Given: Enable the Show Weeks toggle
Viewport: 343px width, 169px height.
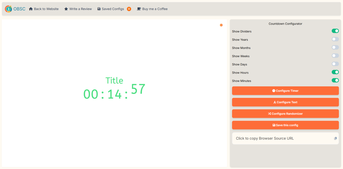Looking at the screenshot, I should tap(335, 56).
